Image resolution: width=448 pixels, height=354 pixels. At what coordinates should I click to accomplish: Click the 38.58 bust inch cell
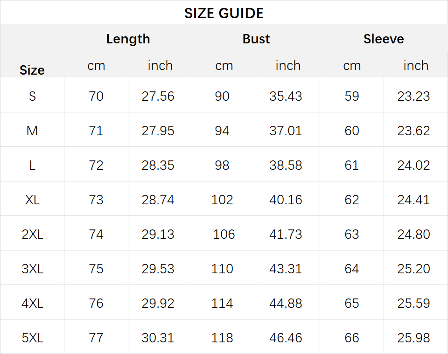point(286,165)
